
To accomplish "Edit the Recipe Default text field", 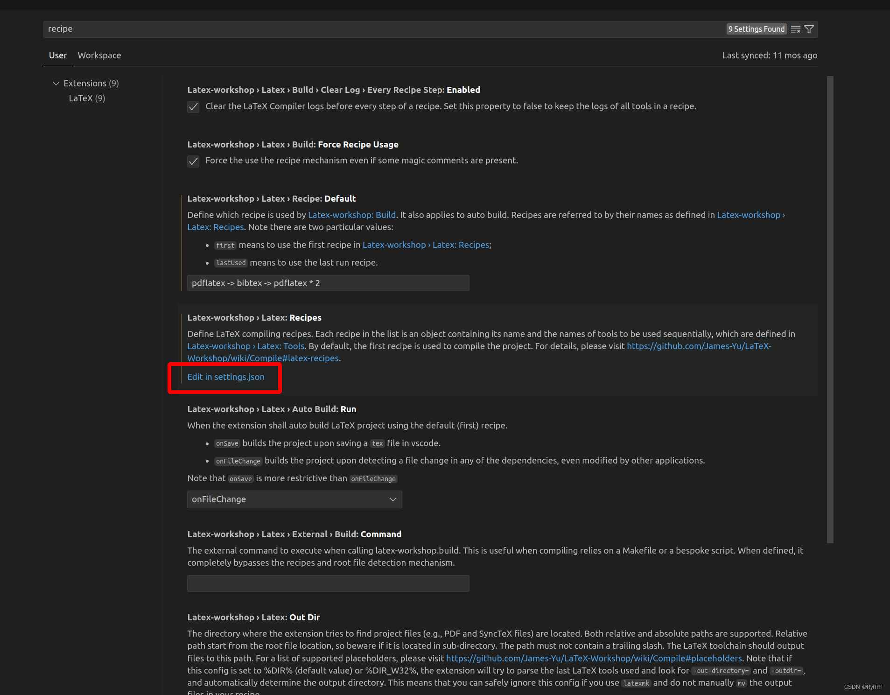I will [x=328, y=283].
